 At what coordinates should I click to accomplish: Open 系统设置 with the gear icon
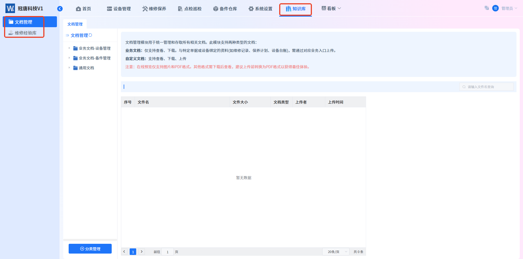click(260, 9)
